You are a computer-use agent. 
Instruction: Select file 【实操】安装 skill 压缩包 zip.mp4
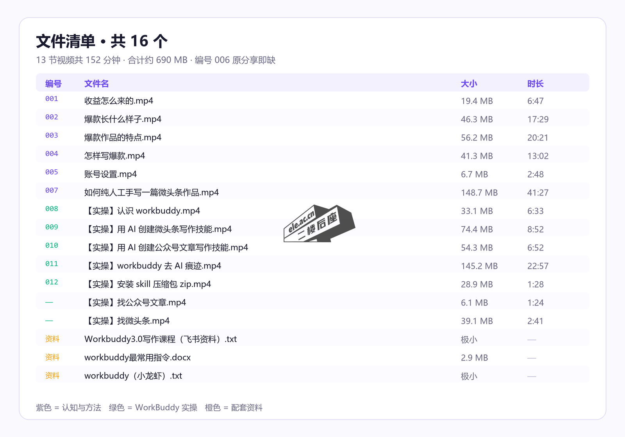point(148,284)
